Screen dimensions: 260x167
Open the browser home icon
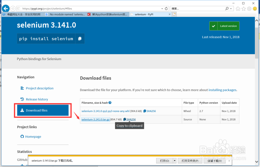[238, 9]
